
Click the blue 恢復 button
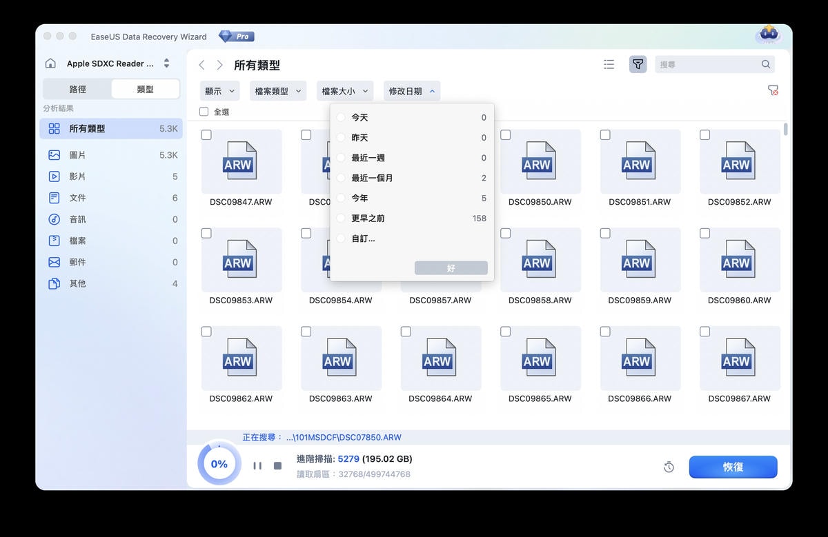click(x=733, y=467)
